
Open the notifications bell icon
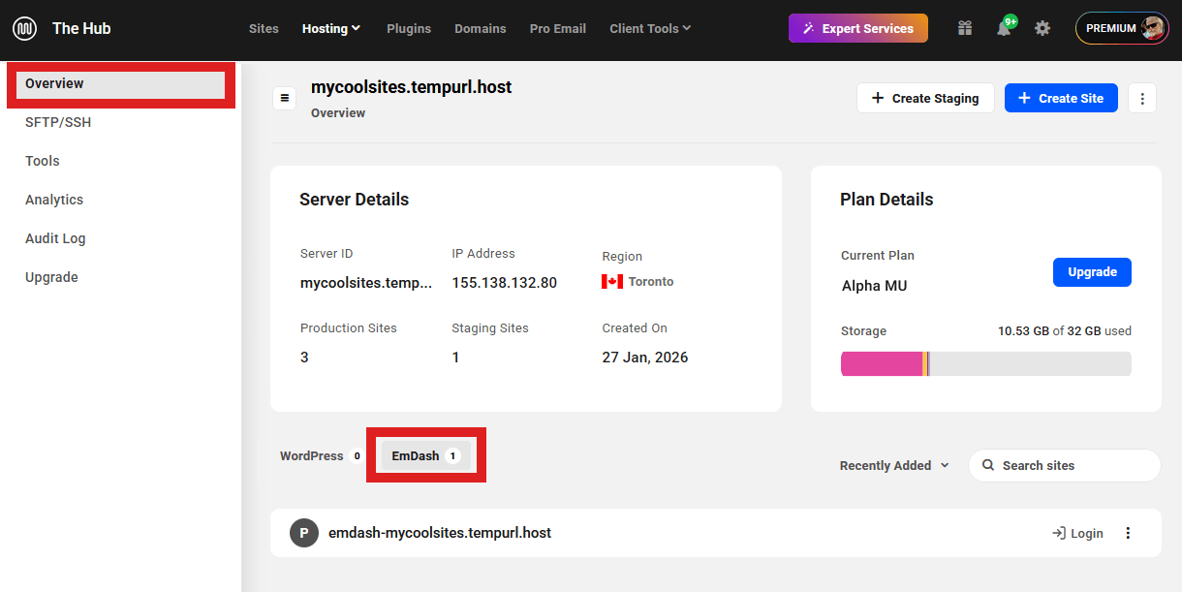pos(1004,28)
